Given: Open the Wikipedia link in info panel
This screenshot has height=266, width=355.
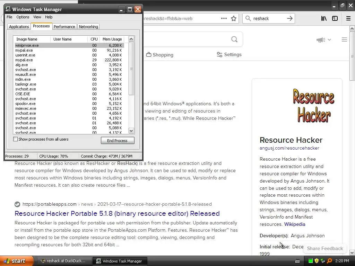Looking at the screenshot, I should (x=295, y=224).
